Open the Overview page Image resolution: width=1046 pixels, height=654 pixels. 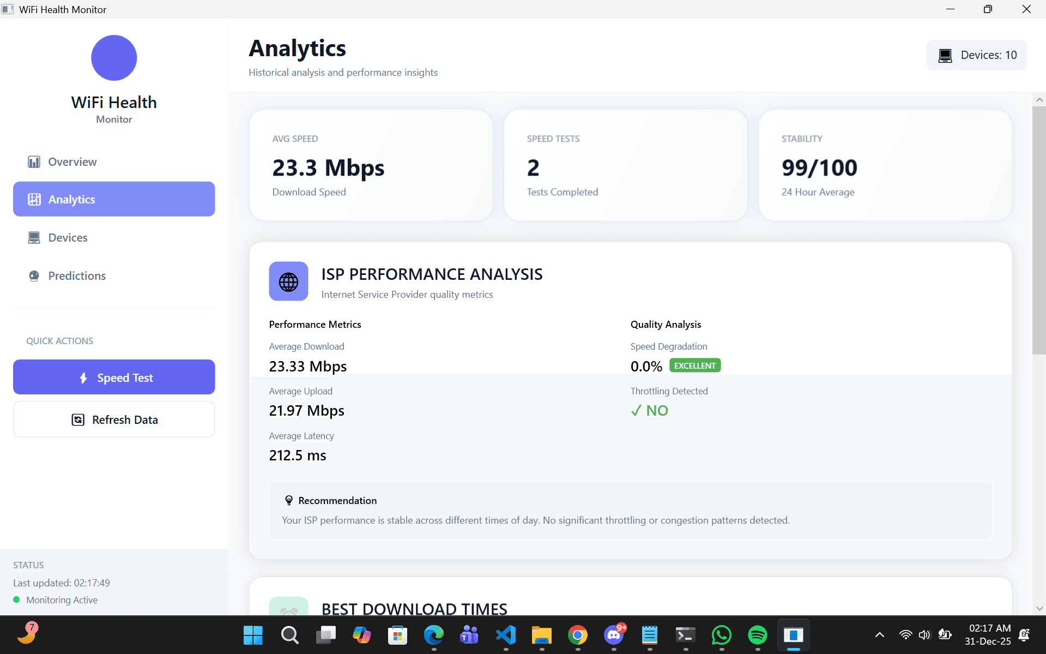click(x=114, y=161)
